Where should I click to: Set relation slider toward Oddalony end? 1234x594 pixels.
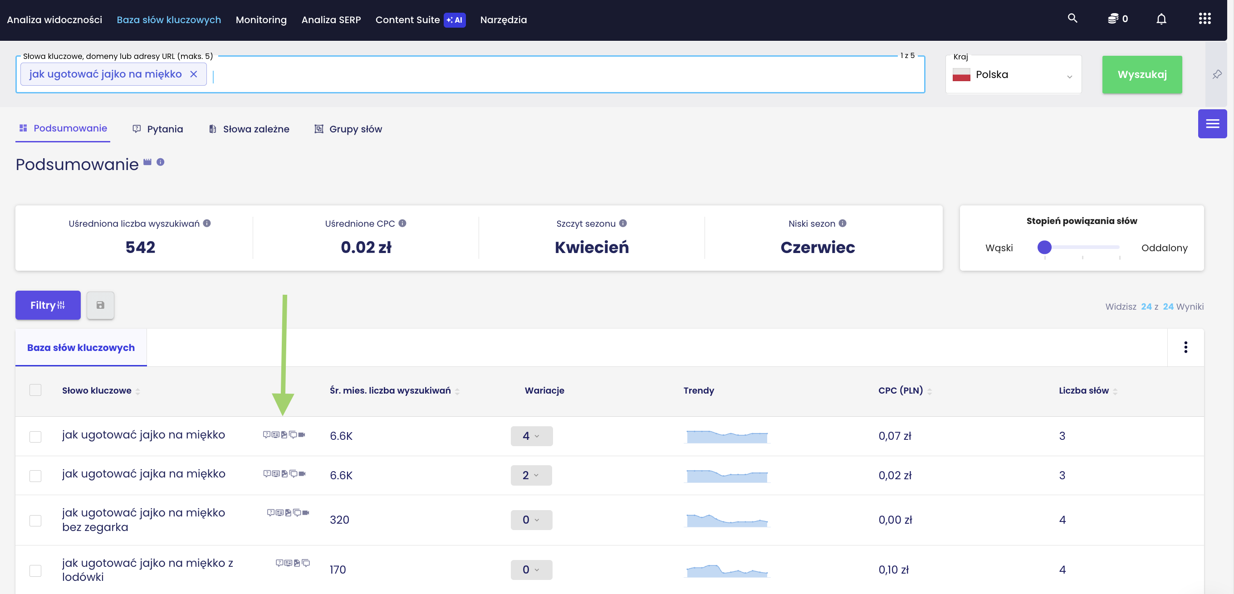[1119, 248]
